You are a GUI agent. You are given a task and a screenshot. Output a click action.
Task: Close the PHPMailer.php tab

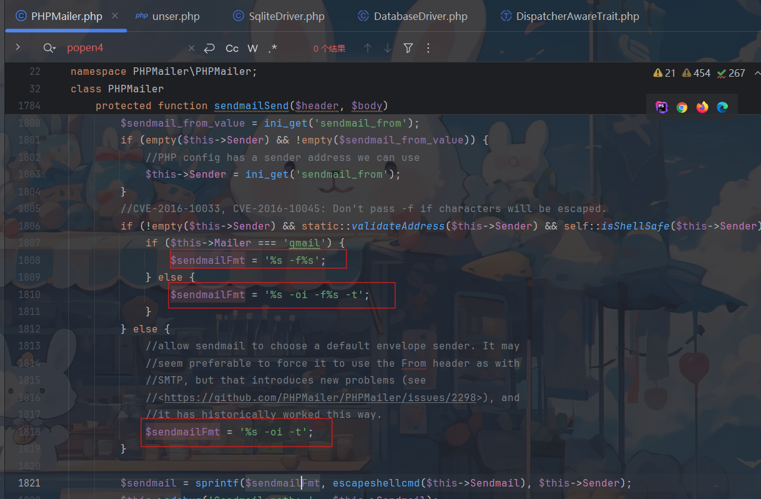click(x=115, y=16)
